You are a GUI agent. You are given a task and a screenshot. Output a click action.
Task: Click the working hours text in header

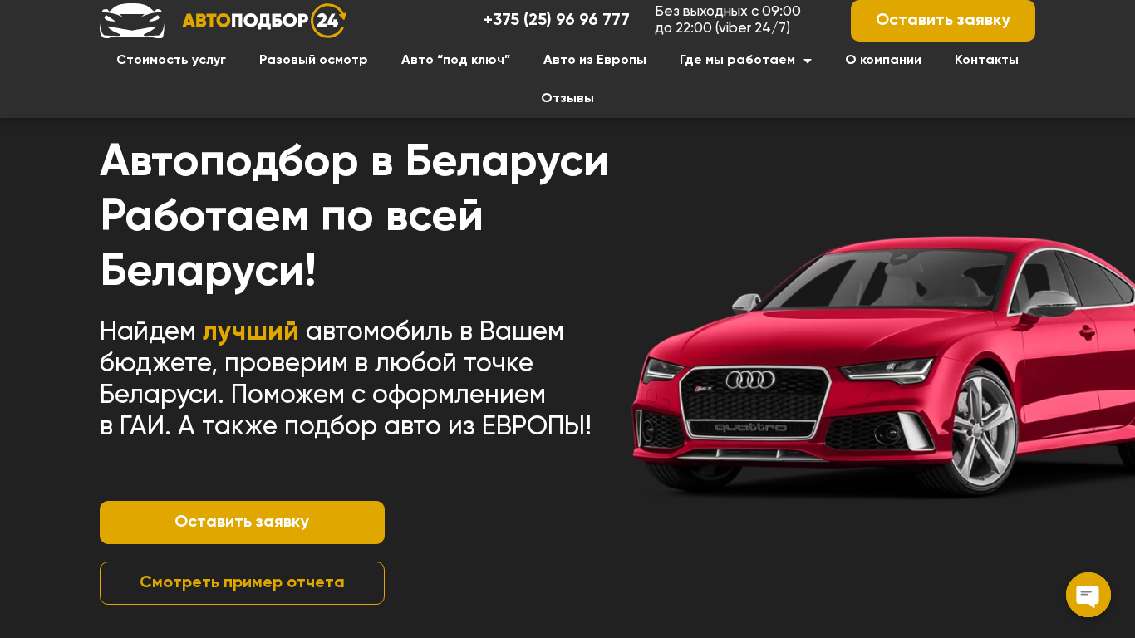728,20
